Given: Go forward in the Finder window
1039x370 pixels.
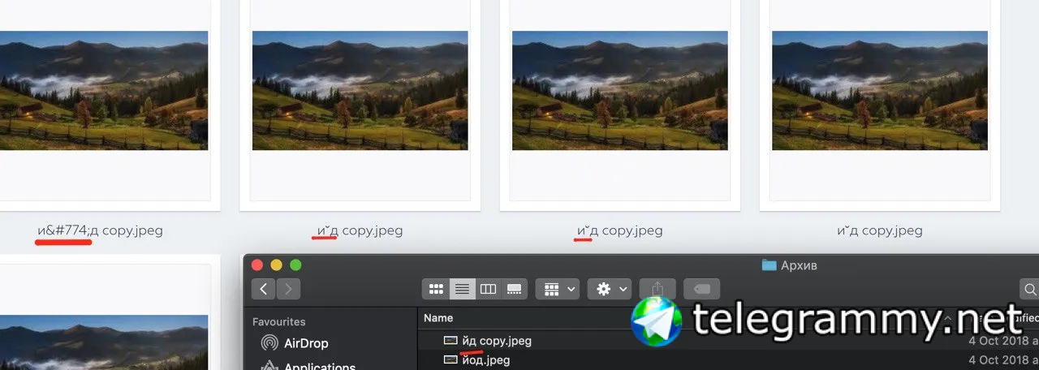Looking at the screenshot, I should [288, 289].
